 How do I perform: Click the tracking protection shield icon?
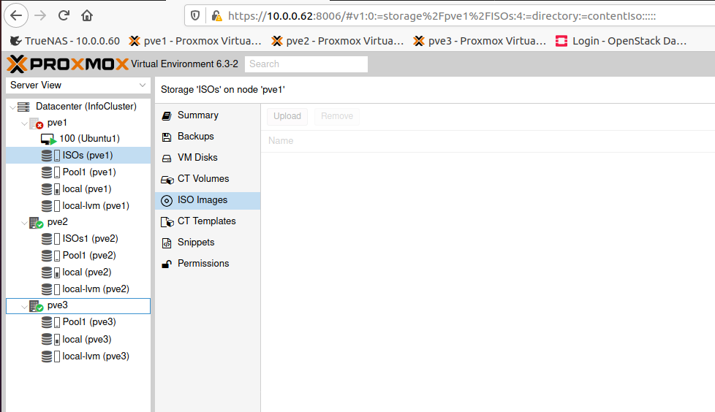tap(195, 16)
